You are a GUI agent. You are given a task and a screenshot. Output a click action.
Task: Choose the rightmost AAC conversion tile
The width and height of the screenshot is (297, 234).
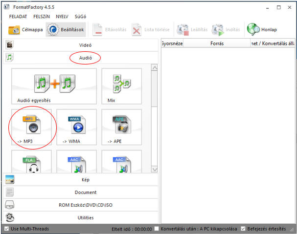pyautogui.click(x=122, y=162)
